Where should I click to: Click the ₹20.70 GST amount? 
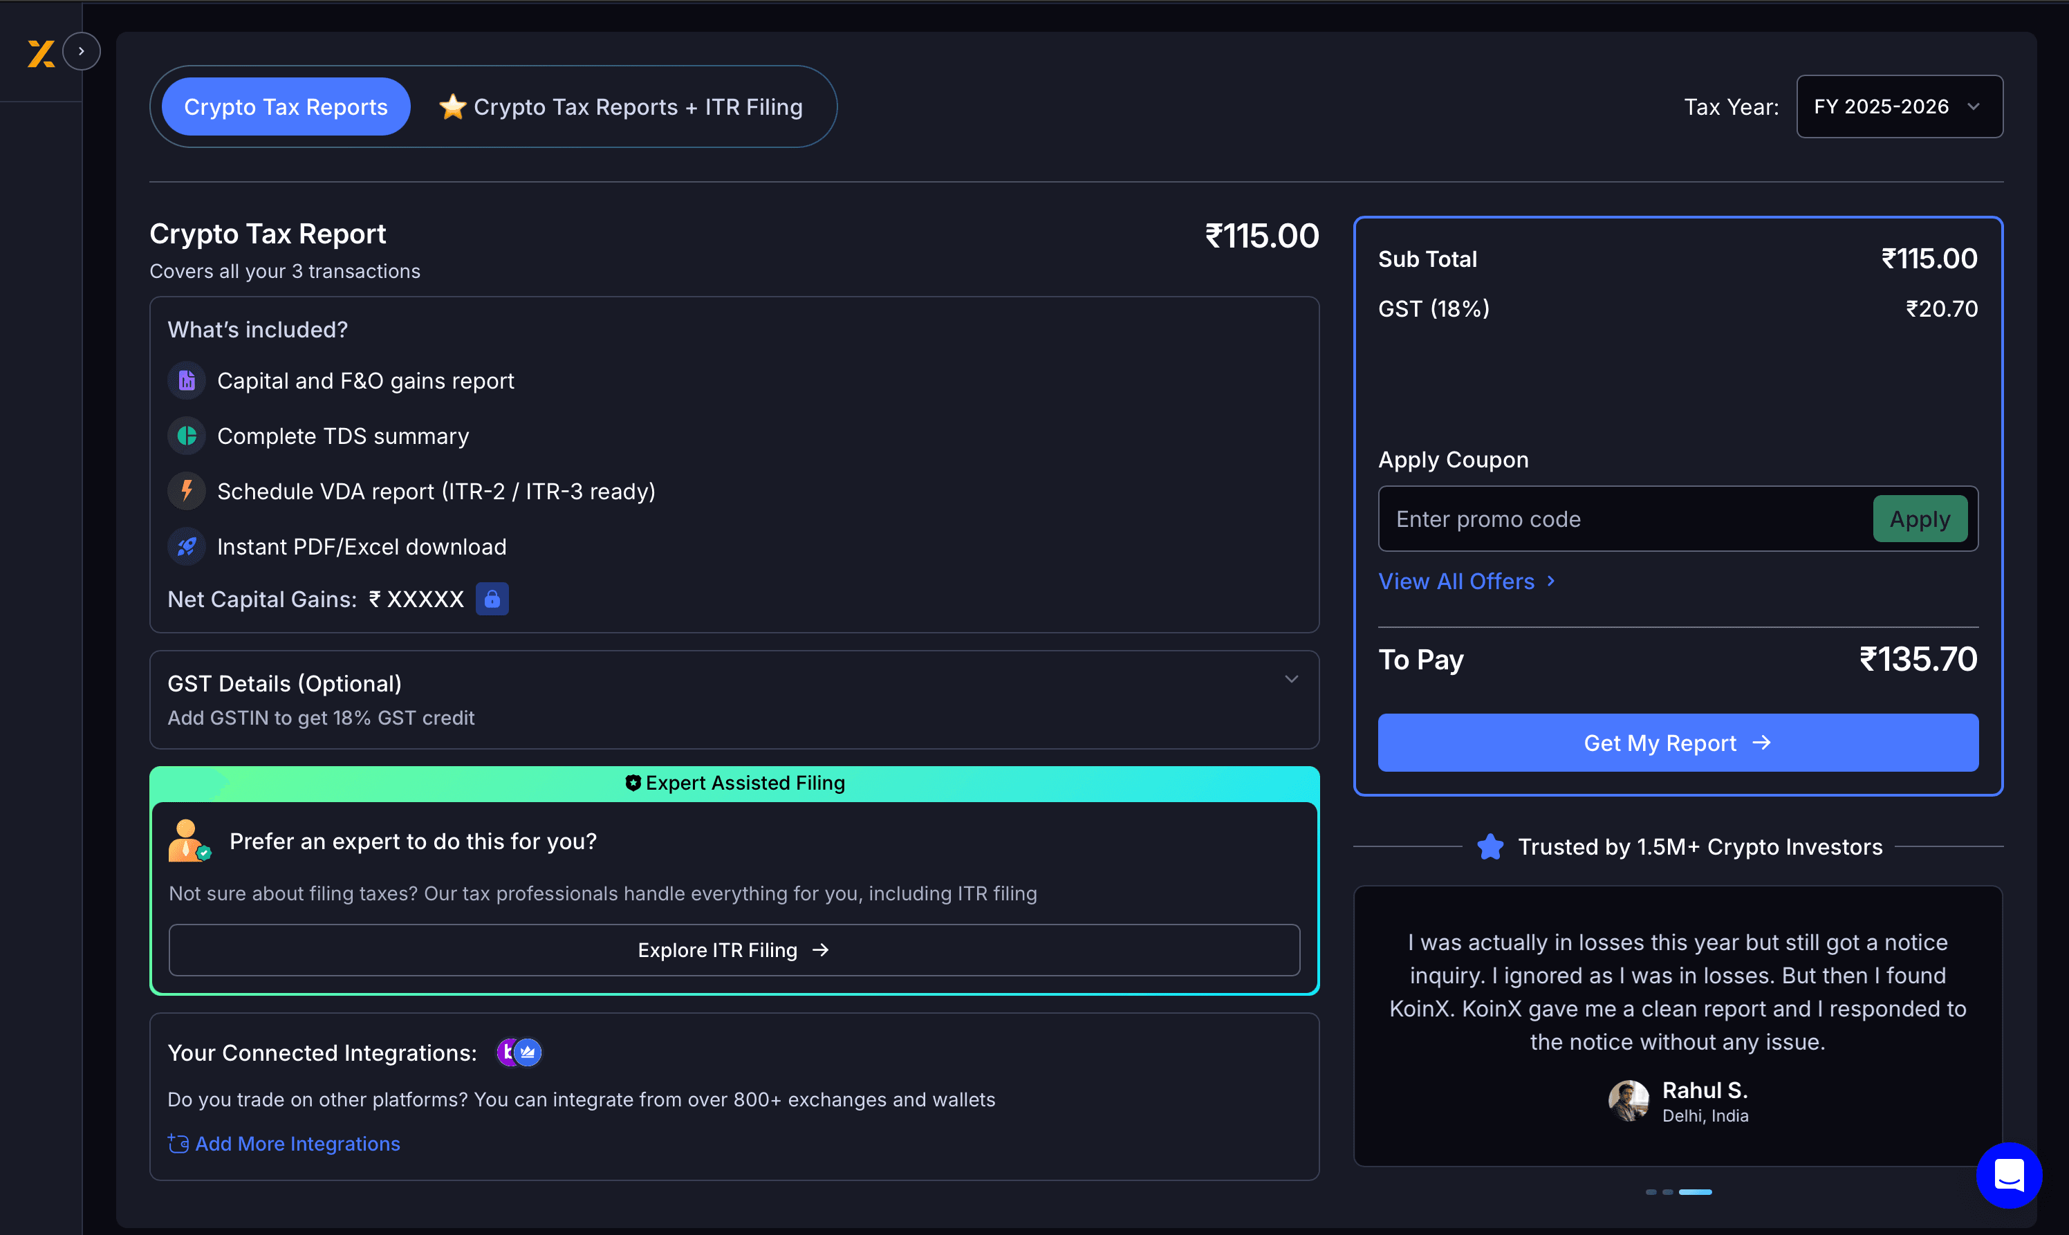(x=1942, y=308)
